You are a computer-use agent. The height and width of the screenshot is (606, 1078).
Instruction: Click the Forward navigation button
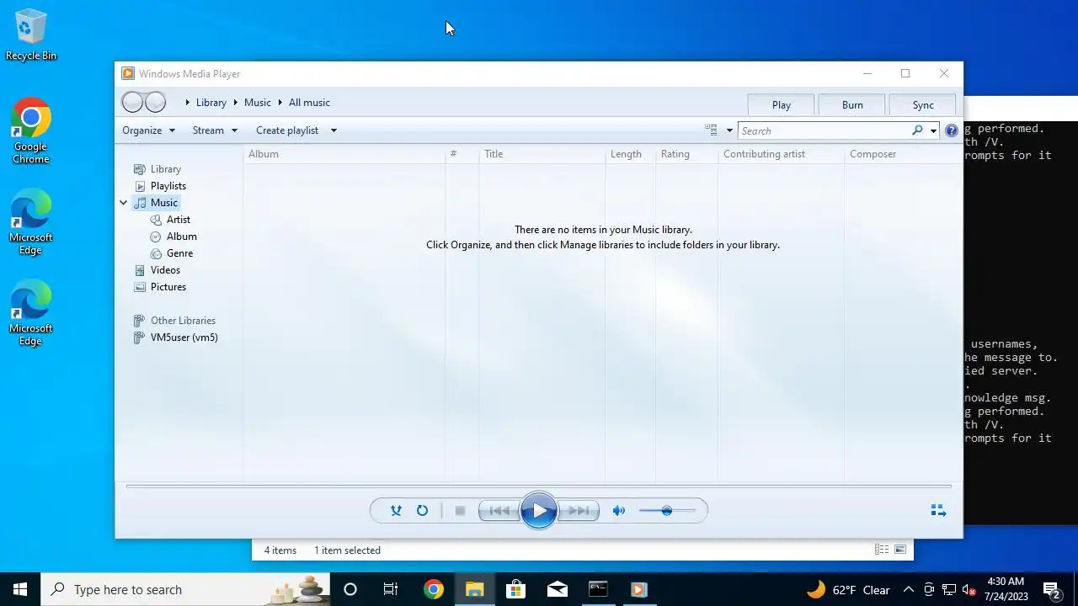pyautogui.click(x=156, y=103)
